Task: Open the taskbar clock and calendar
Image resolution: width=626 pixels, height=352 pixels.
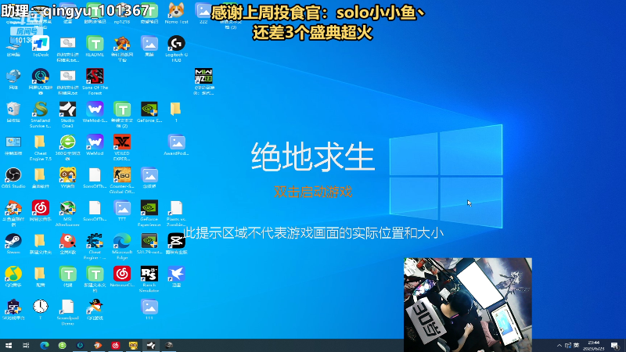Action: (594, 346)
